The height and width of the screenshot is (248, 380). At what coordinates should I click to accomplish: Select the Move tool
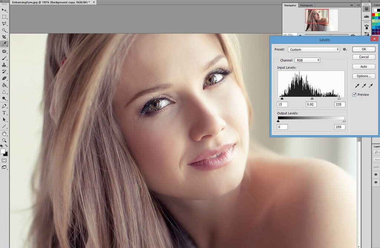(4, 10)
